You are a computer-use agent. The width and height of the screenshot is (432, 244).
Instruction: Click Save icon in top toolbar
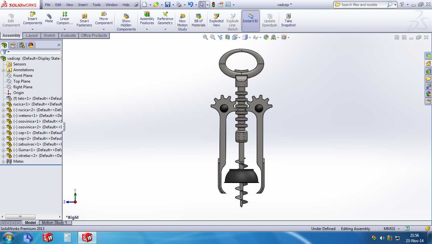point(167,4)
